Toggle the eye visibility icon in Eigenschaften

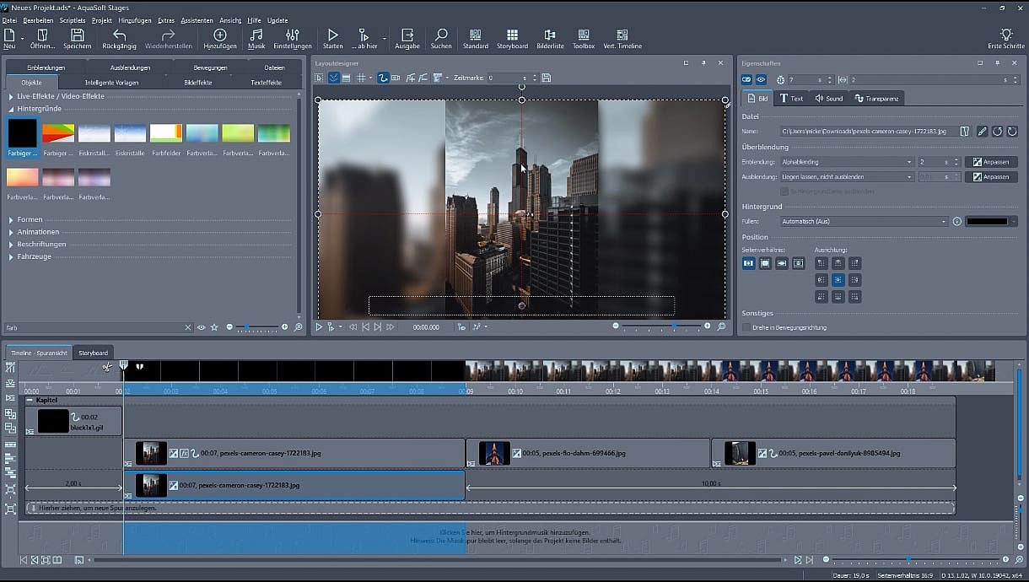click(761, 79)
